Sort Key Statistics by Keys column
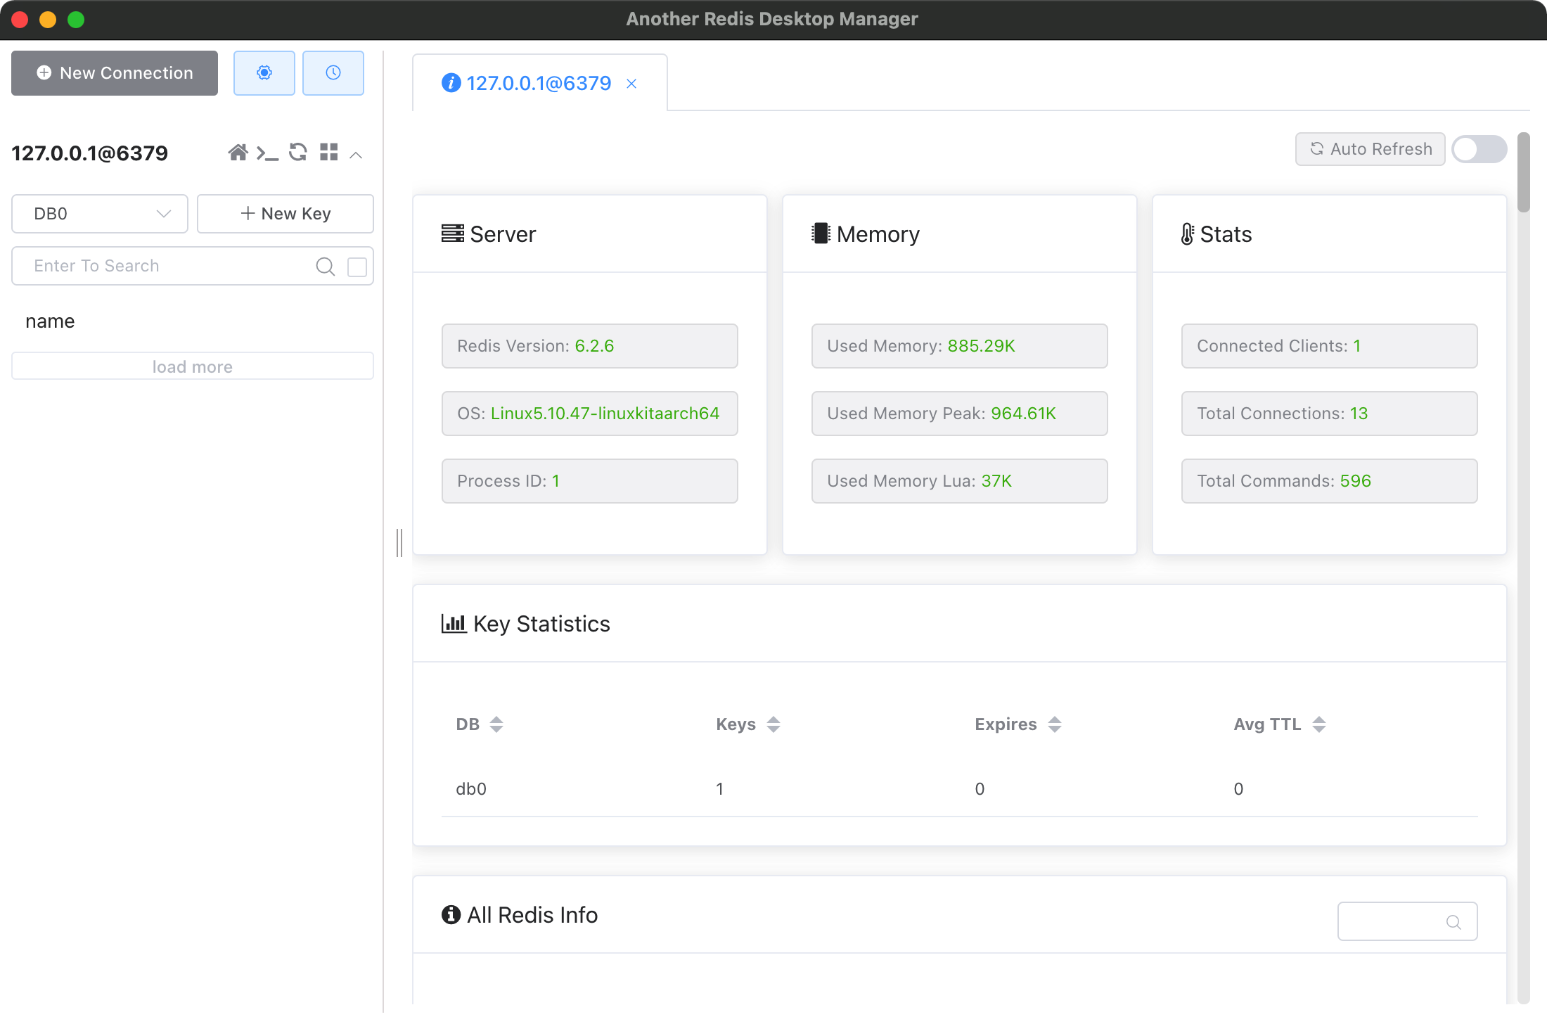The width and height of the screenshot is (1547, 1024). [x=773, y=724]
